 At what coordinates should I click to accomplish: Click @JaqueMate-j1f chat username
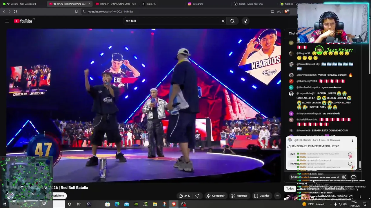click(306, 93)
